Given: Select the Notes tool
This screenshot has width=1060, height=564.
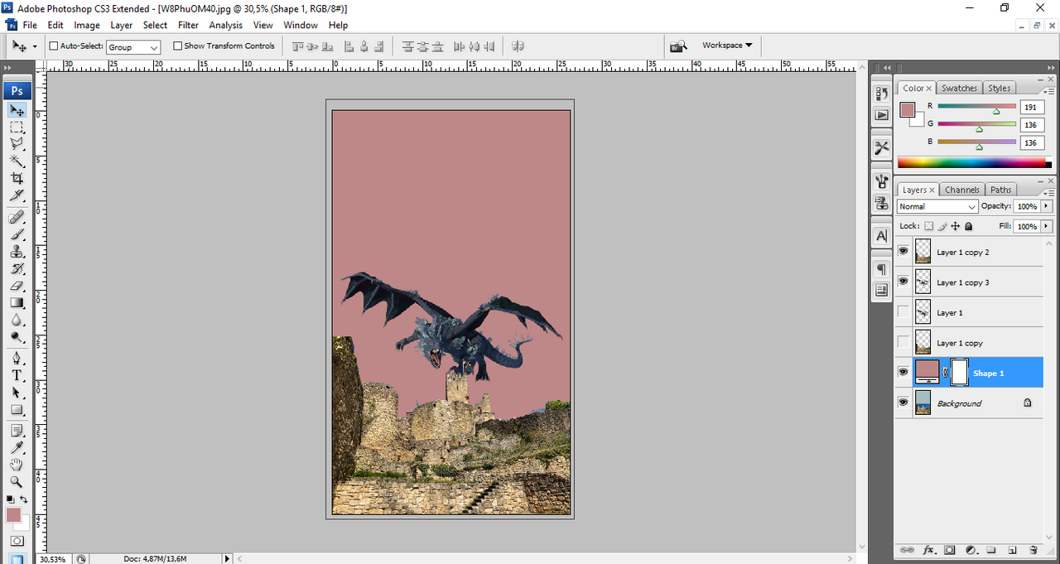Looking at the screenshot, I should (x=17, y=431).
